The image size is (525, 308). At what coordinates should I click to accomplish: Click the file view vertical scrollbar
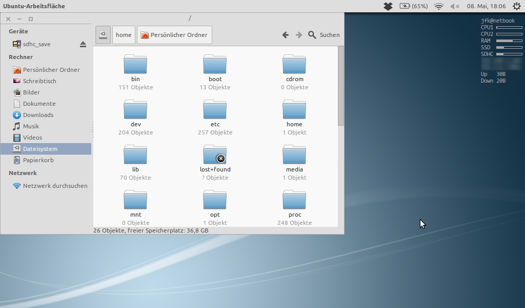pos(341,86)
